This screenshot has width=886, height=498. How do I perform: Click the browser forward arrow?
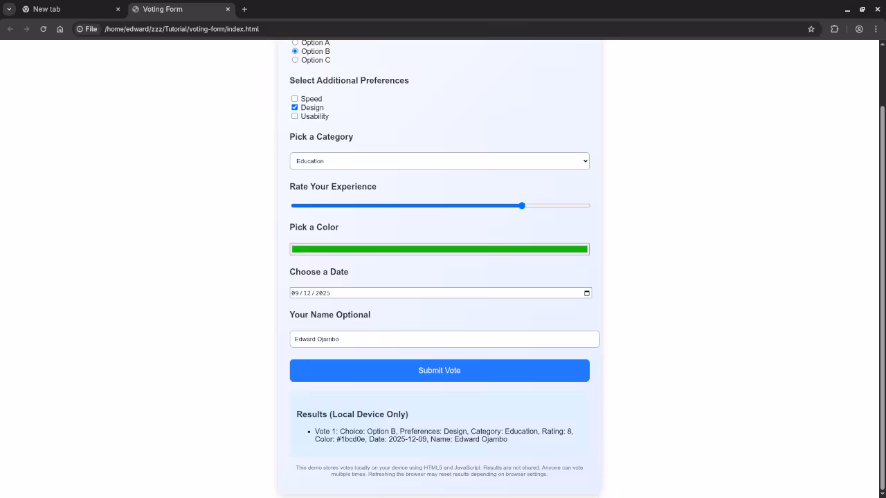[x=26, y=29]
